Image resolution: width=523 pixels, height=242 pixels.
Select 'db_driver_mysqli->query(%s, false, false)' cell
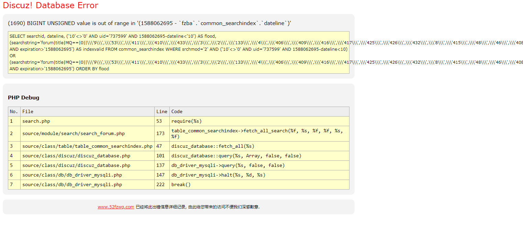tap(259, 166)
